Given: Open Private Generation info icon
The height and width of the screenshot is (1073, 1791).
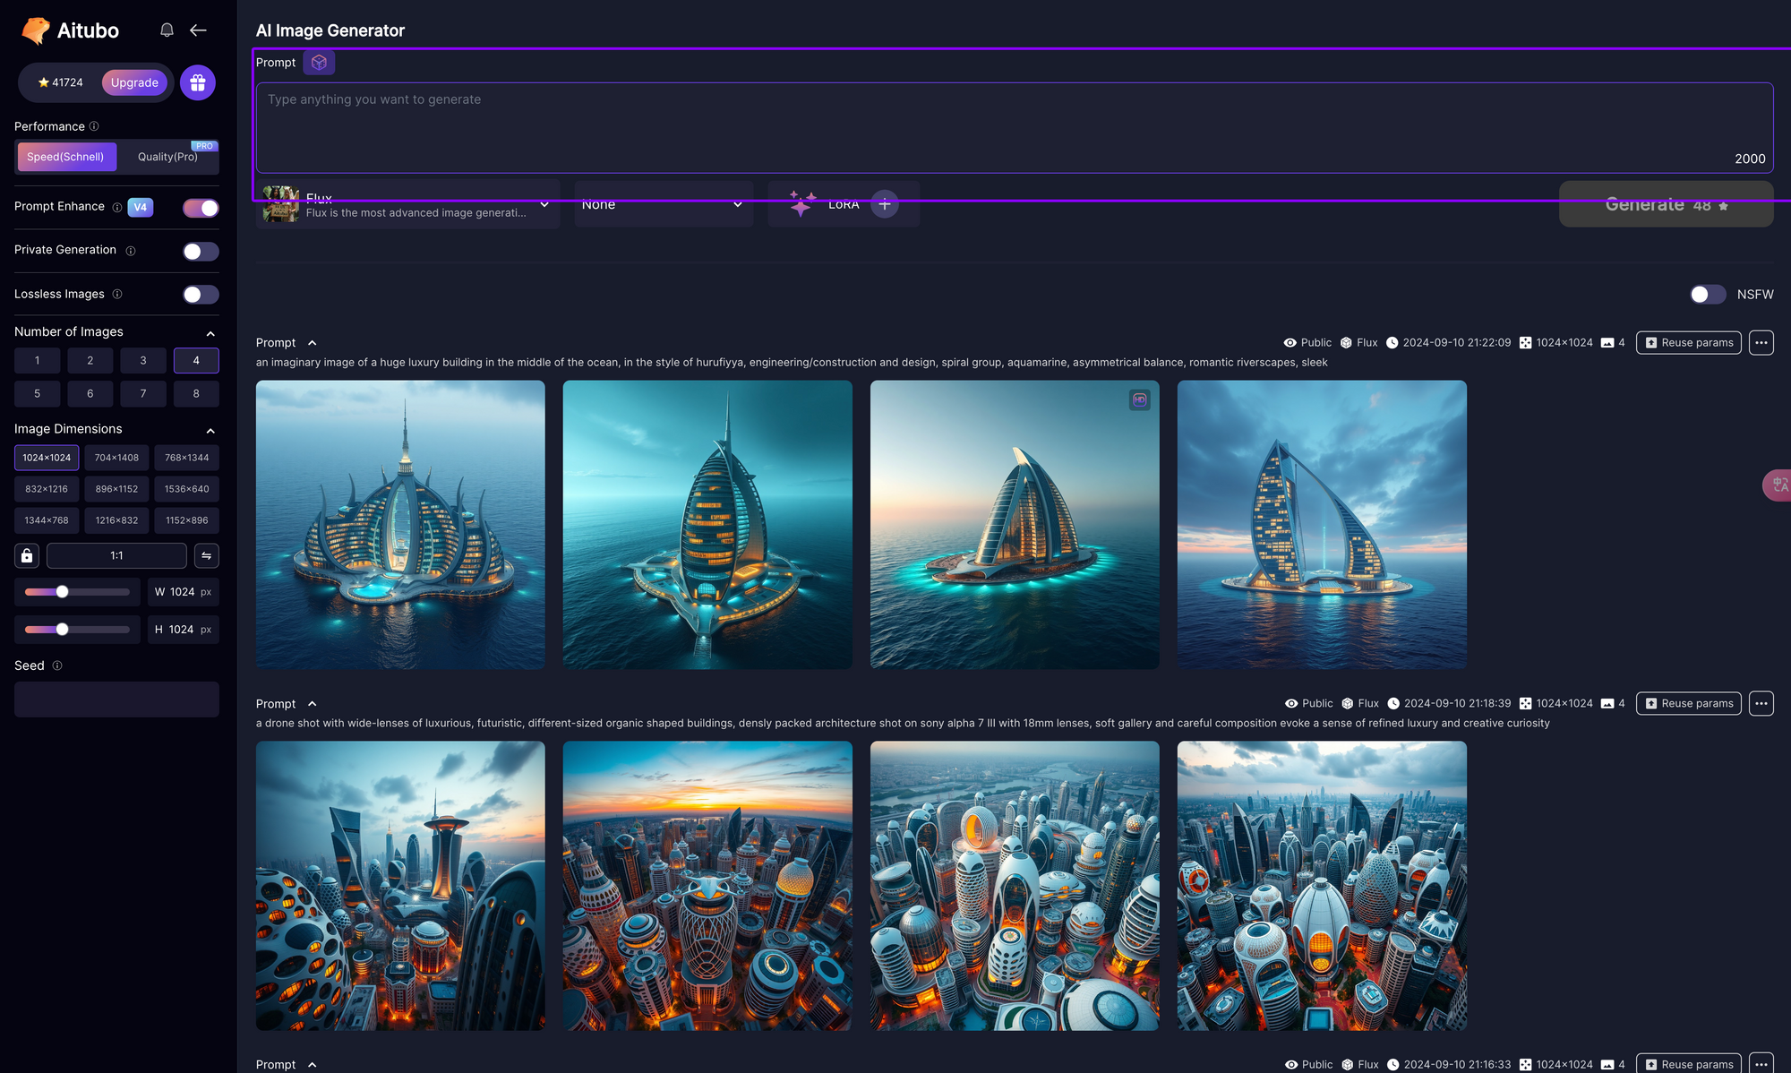Looking at the screenshot, I should [131, 251].
